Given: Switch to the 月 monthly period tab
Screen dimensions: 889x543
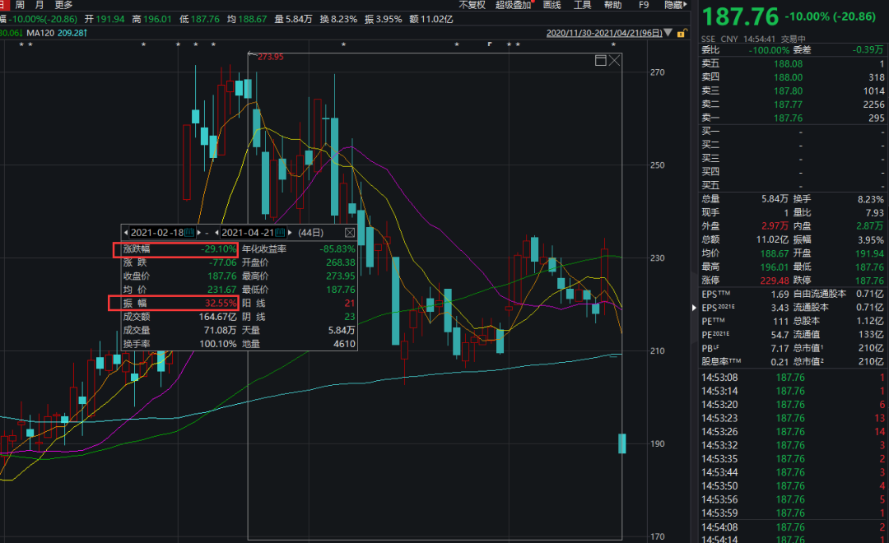Looking at the screenshot, I should pyautogui.click(x=40, y=5).
